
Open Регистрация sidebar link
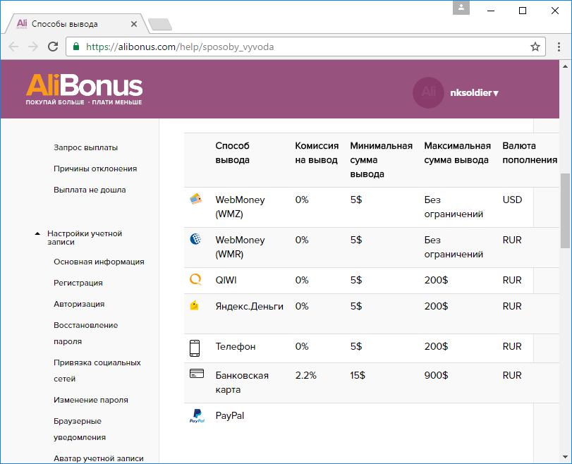[78, 283]
